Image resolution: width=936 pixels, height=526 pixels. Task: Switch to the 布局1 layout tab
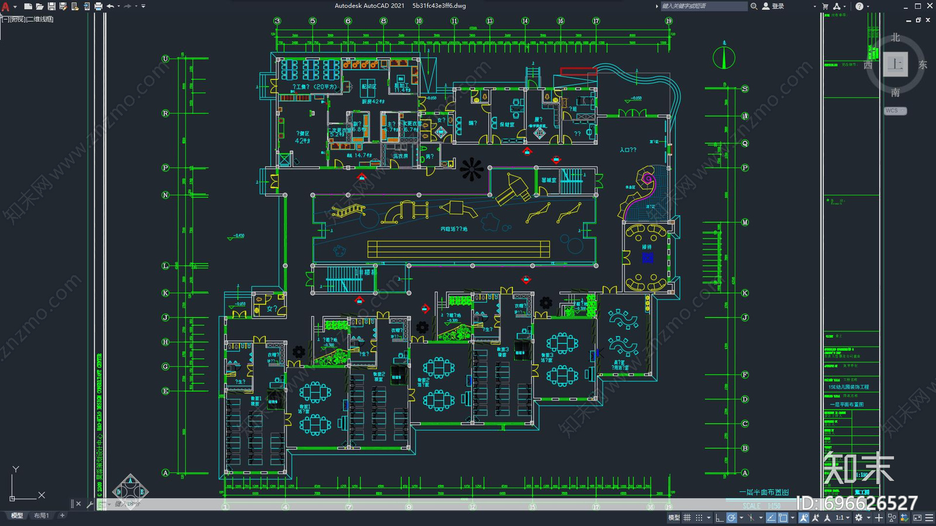point(42,515)
